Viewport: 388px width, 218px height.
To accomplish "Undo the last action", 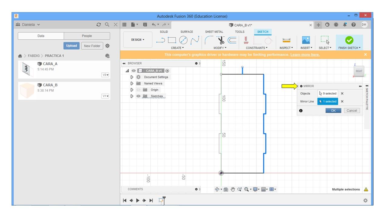I will pos(154,25).
